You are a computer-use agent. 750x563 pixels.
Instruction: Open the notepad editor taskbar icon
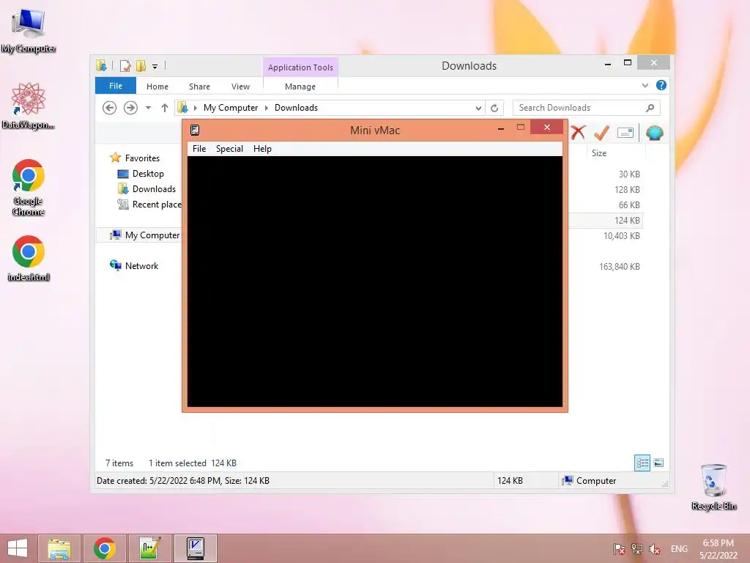149,548
